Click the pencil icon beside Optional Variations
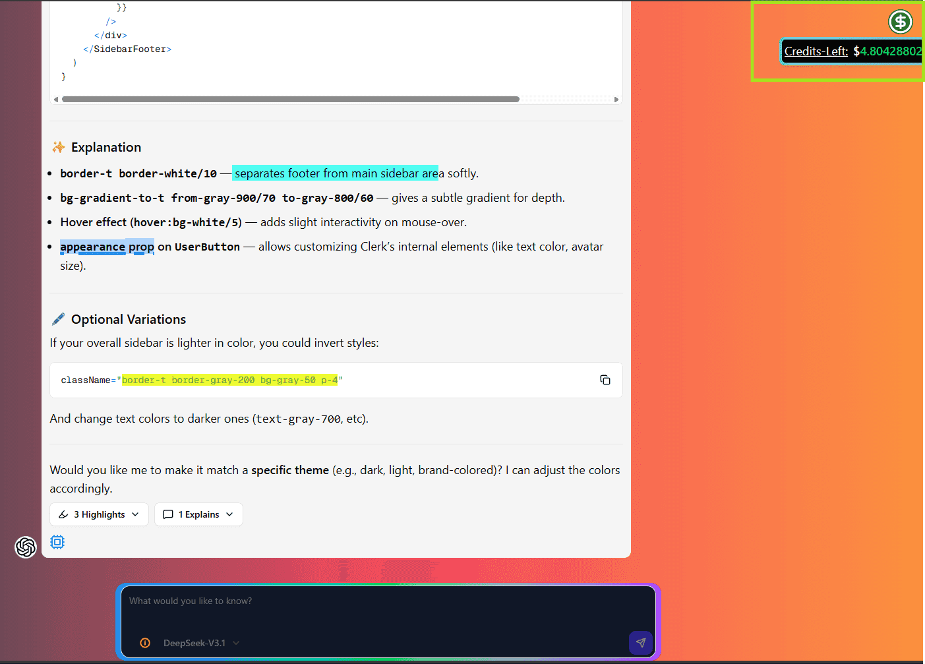This screenshot has width=925, height=664. [x=59, y=319]
